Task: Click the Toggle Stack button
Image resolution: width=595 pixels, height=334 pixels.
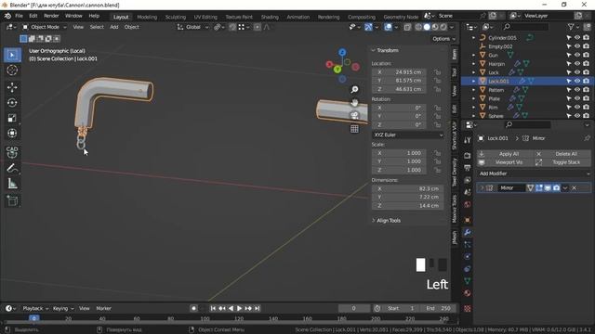Action: pos(562,162)
